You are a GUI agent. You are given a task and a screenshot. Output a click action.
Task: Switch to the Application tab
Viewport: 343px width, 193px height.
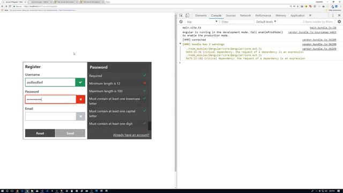297,16
